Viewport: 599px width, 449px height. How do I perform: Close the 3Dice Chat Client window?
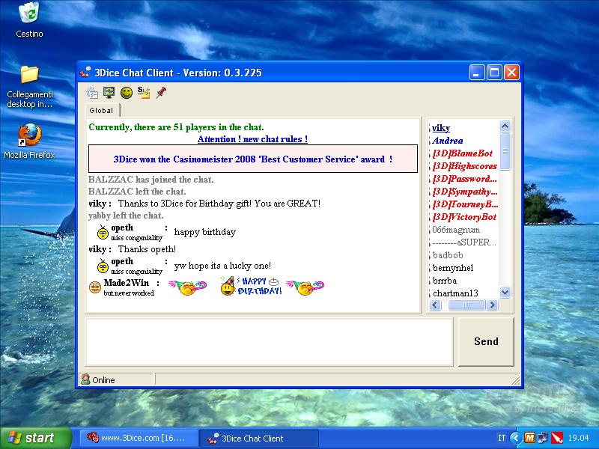pyautogui.click(x=512, y=72)
